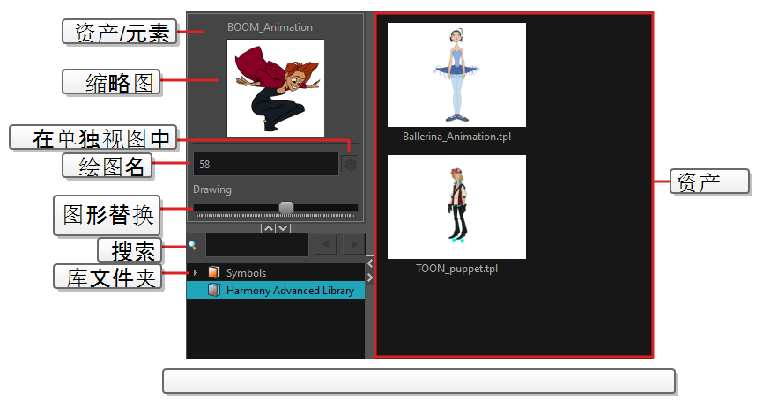
Task: Collapse preview pane with the up chevron
Action: (269, 228)
